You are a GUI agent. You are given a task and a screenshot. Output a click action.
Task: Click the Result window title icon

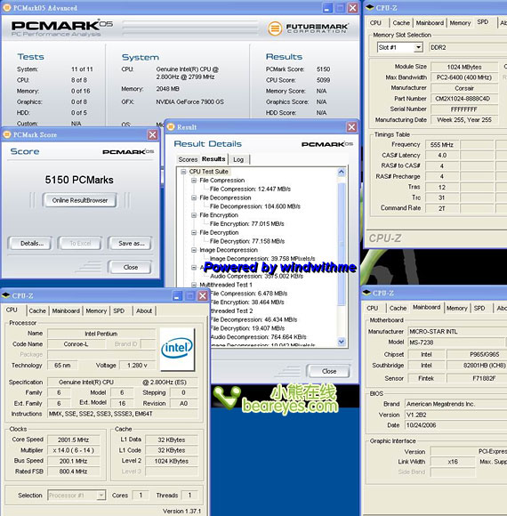coord(171,127)
